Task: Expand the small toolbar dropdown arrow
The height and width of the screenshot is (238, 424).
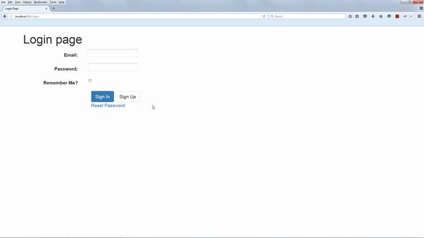Action: 411,17
